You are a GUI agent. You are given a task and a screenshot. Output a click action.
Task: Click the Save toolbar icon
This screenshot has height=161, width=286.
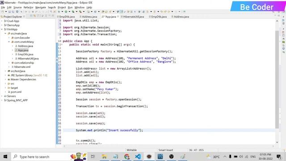9,12
